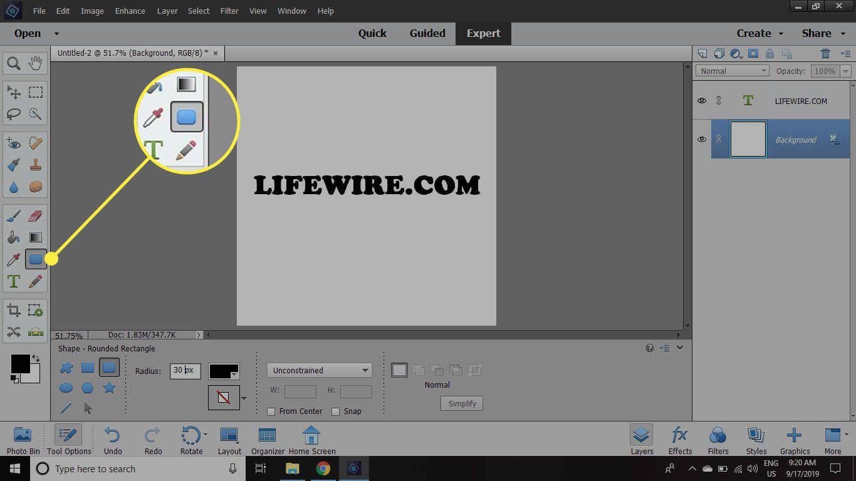The height and width of the screenshot is (481, 856).
Task: Select the Content-Aware Move tool
Action: 13,332
